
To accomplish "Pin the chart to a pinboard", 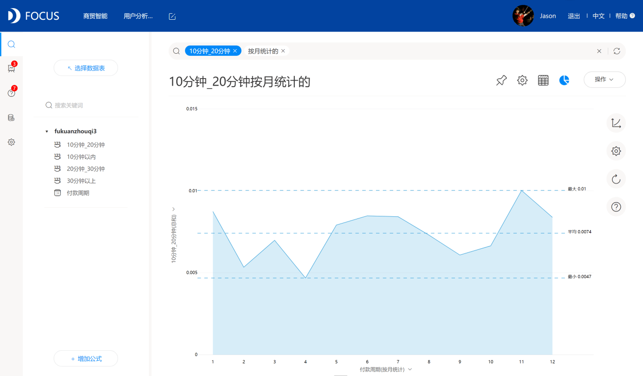I will pos(501,80).
